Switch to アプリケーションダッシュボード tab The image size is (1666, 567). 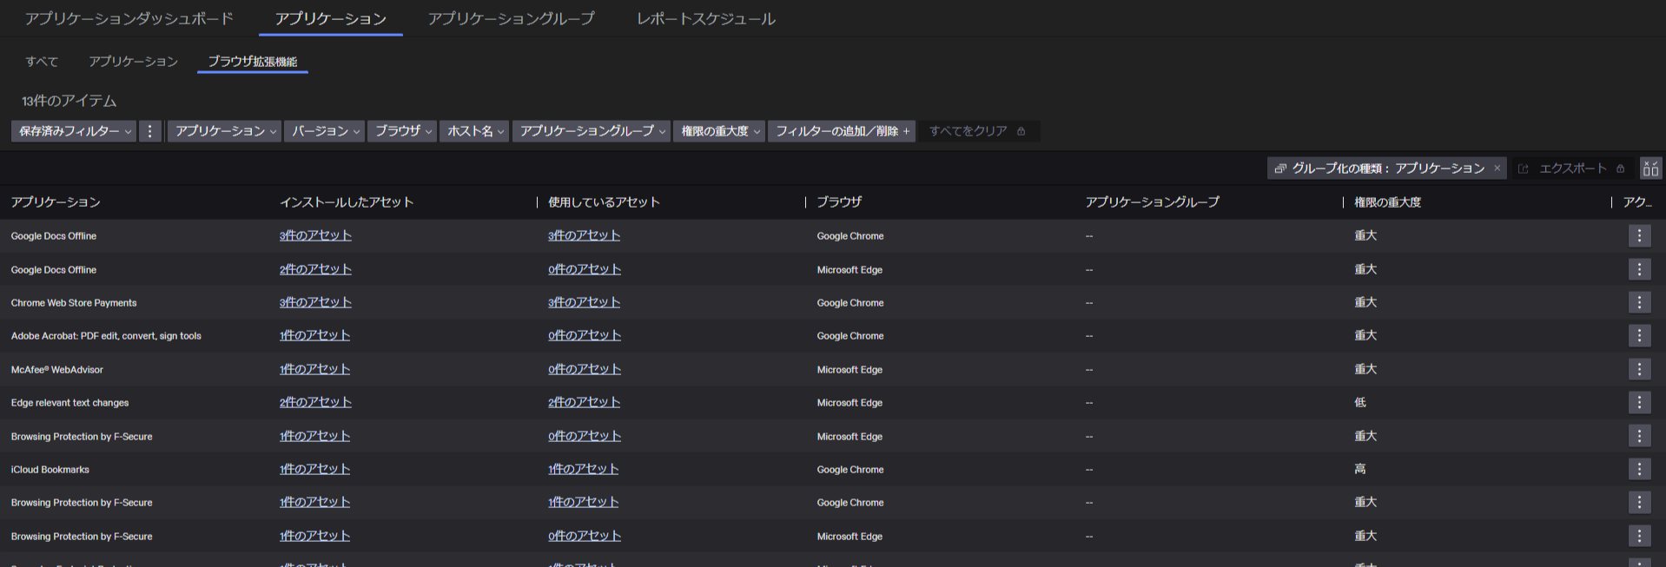click(x=129, y=18)
